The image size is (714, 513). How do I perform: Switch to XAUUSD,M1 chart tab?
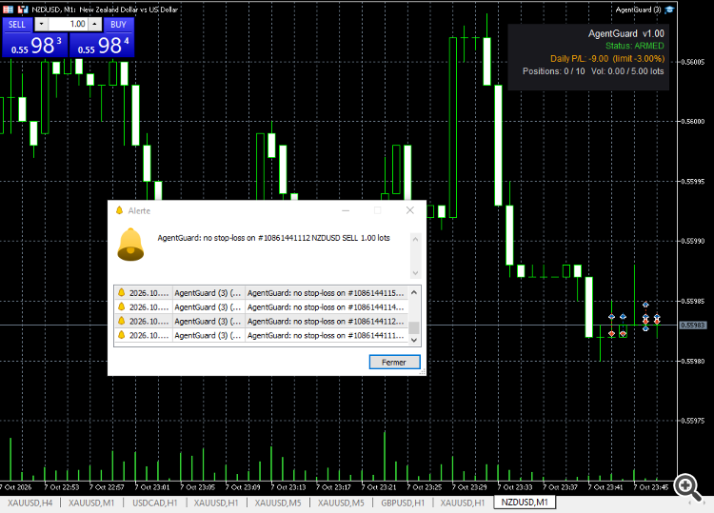click(91, 503)
